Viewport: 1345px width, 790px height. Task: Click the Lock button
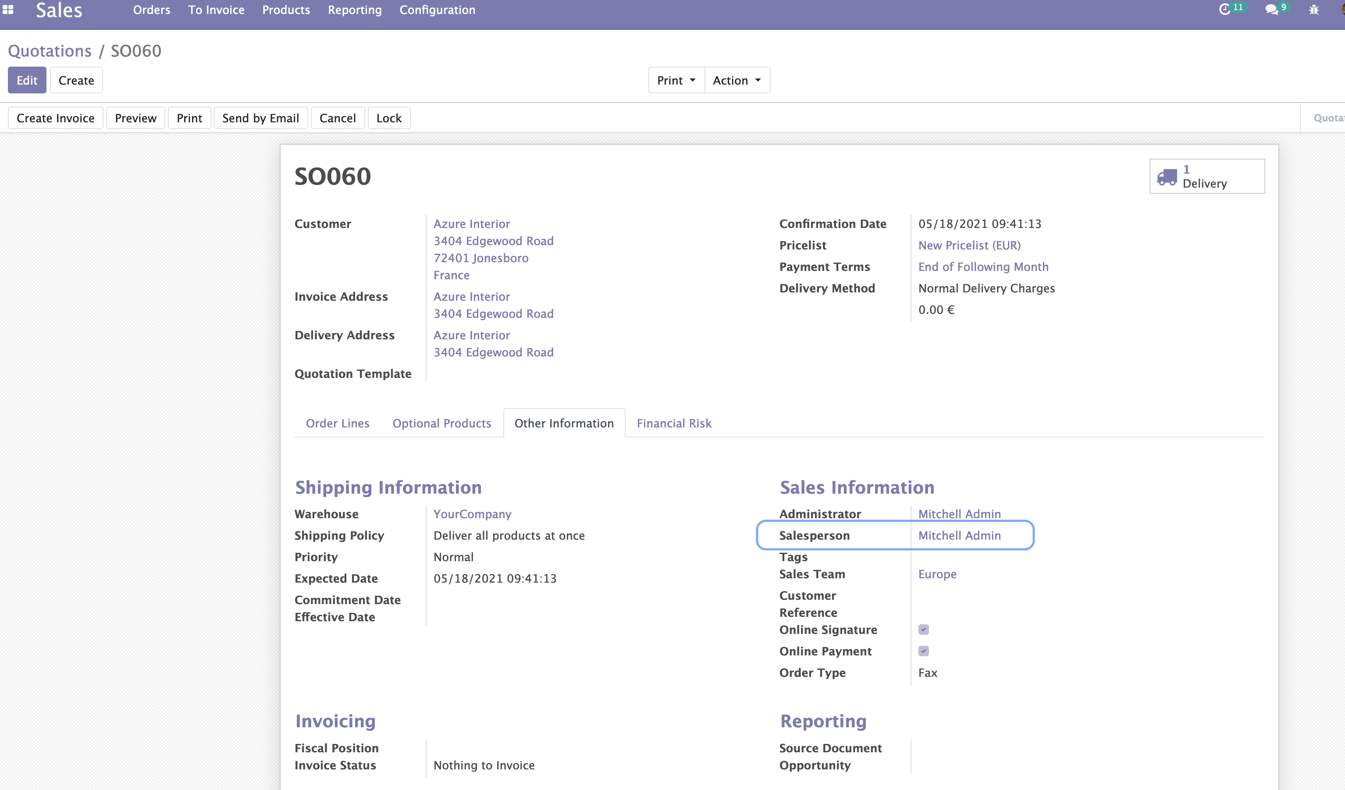click(388, 118)
